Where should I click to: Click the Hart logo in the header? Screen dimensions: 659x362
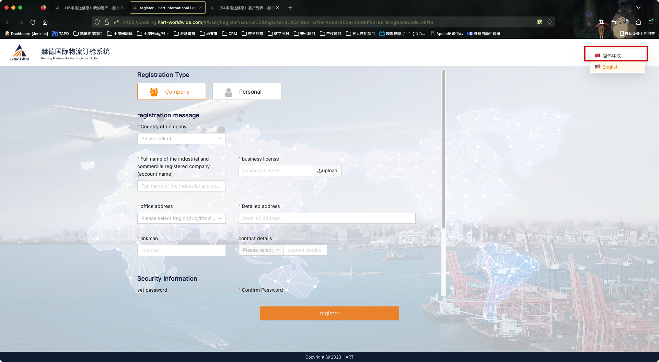tap(20, 52)
